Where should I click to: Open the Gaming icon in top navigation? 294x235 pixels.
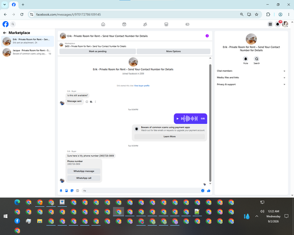tap(188, 24)
